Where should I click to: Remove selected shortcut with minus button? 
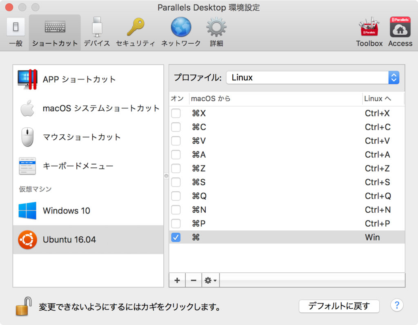point(193,280)
